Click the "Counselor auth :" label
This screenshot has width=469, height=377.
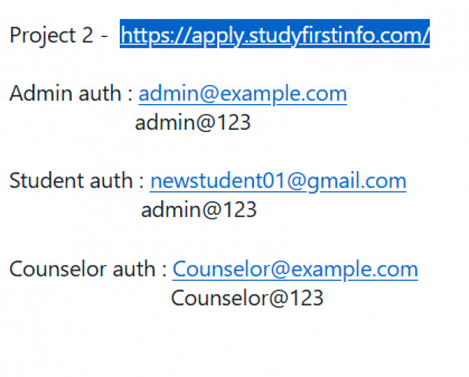[x=87, y=269]
